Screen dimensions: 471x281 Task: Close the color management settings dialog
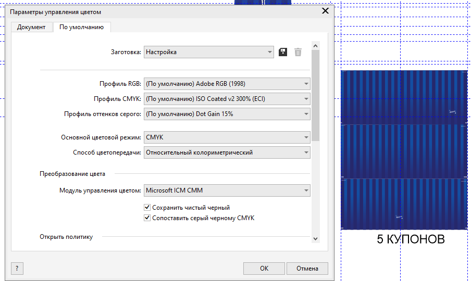coord(325,11)
